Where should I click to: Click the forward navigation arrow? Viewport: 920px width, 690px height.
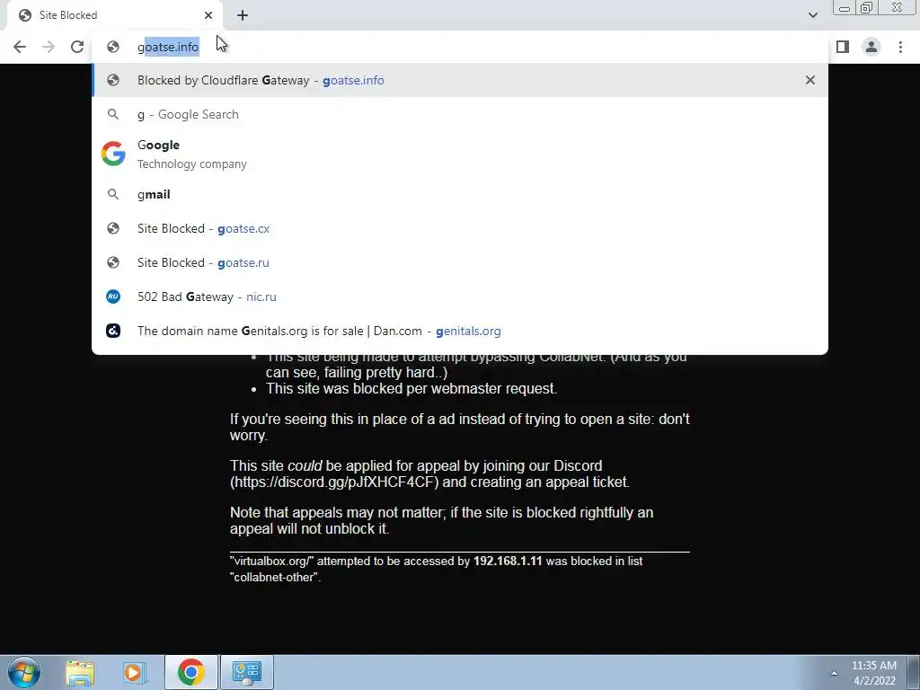point(49,47)
